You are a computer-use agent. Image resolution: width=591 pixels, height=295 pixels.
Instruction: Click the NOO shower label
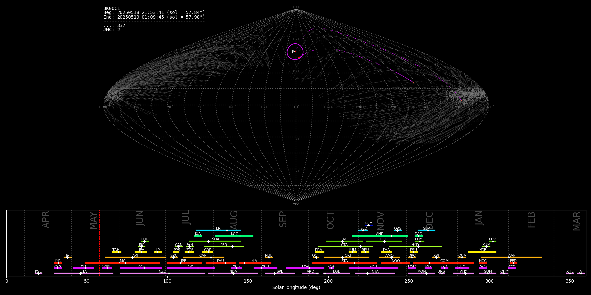(396, 261)
